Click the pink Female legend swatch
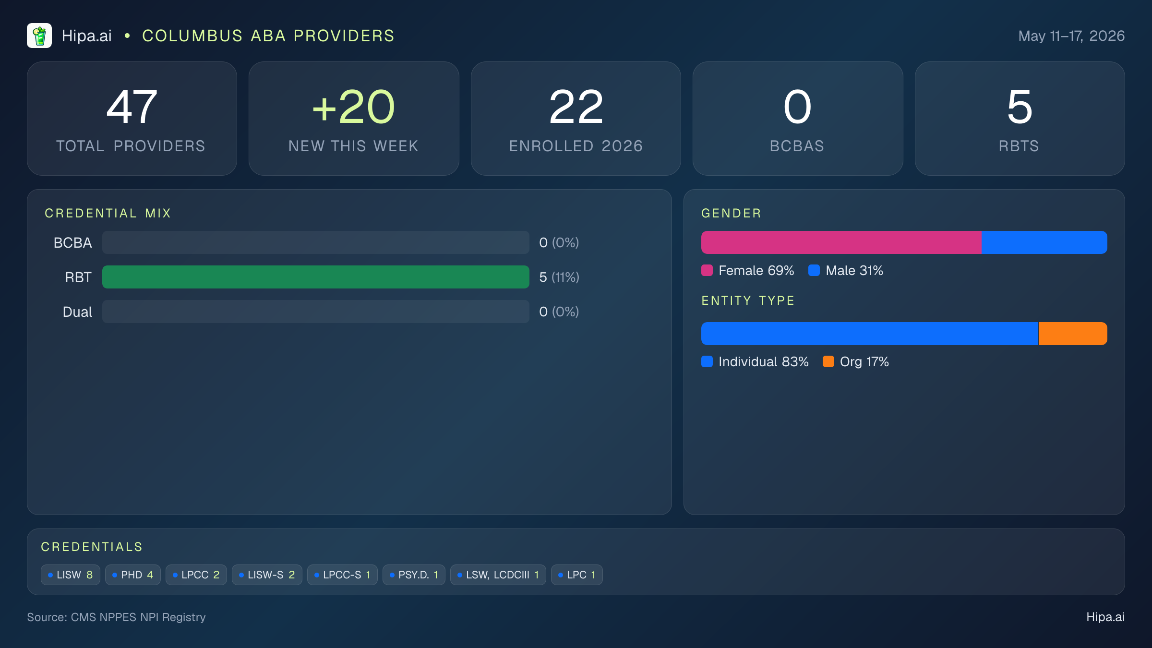 [x=707, y=270]
